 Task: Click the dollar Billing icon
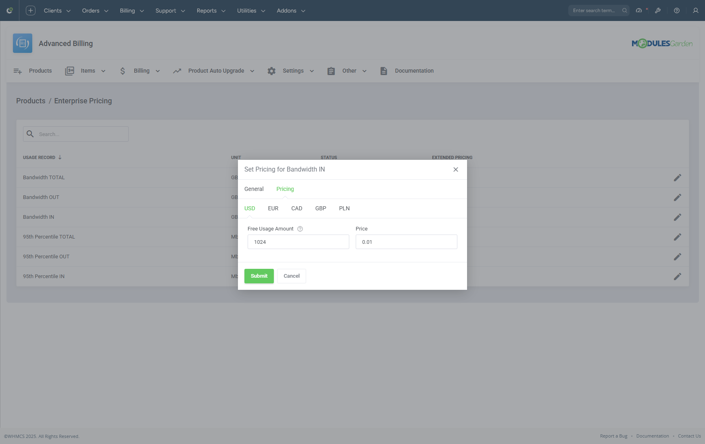coord(123,71)
